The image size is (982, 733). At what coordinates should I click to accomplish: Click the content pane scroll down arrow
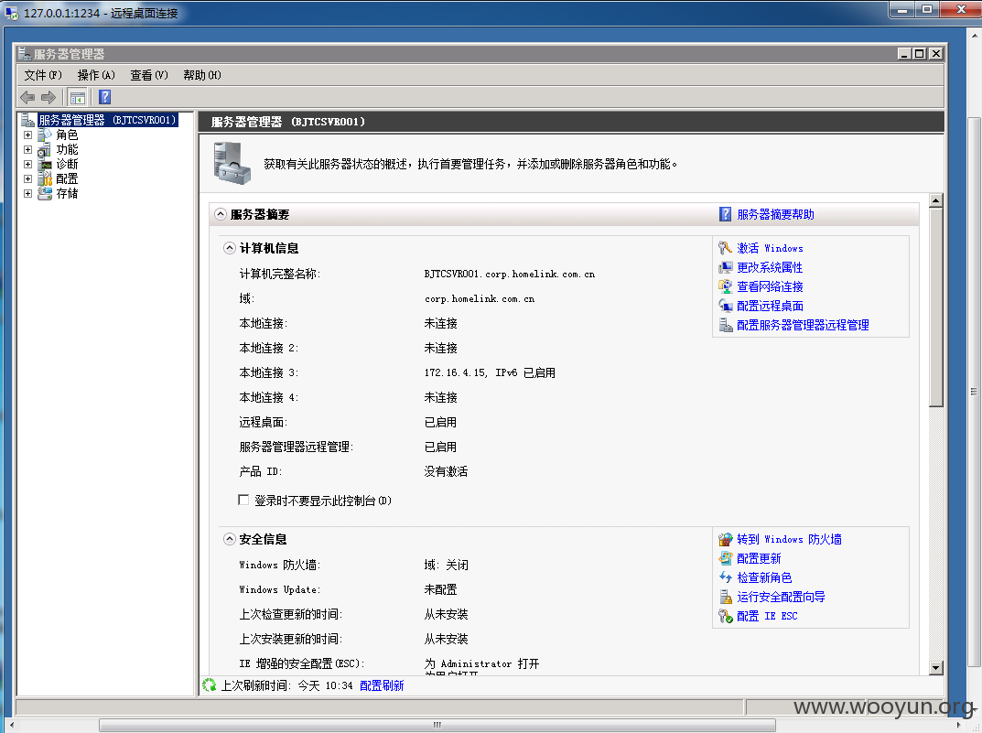[x=935, y=667]
